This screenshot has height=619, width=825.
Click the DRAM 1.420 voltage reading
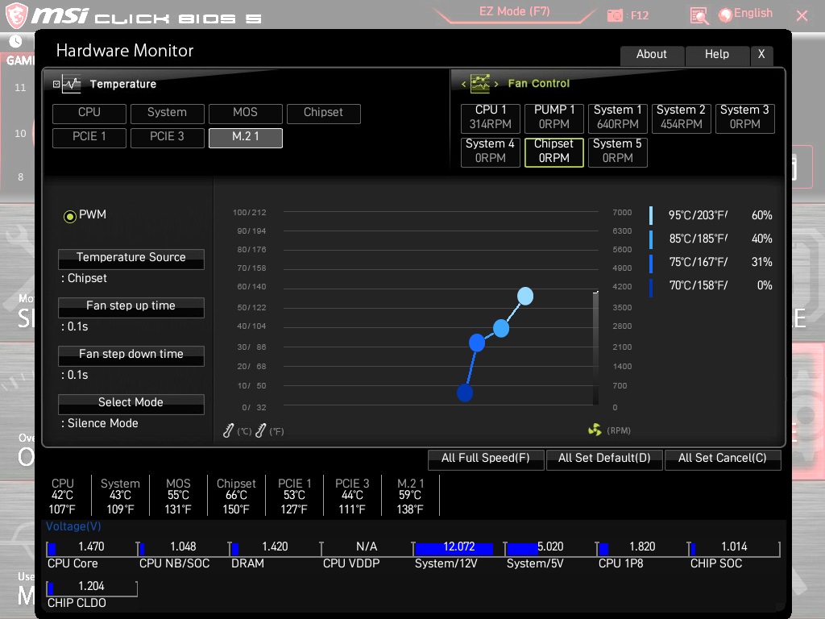(276, 547)
